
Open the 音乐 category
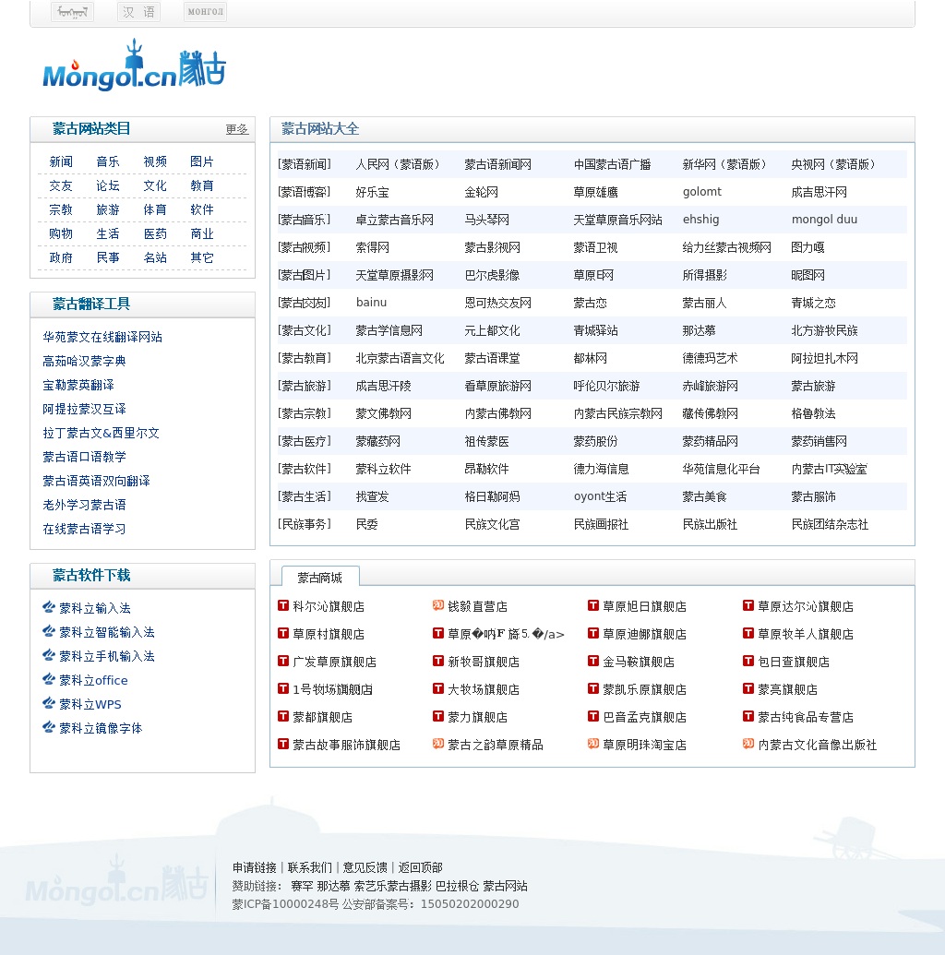coord(108,161)
